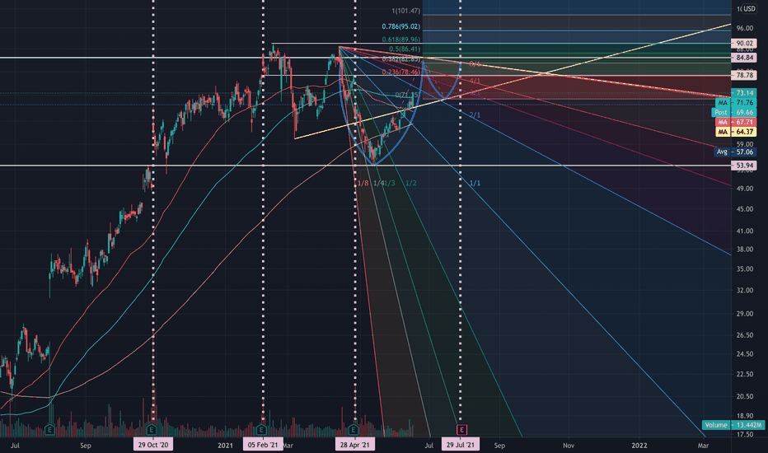Click the yellow MA 64.37 indicator label
Image resolution: width=768 pixels, height=453 pixels.
click(x=736, y=132)
